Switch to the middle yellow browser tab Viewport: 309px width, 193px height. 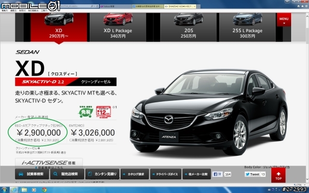(x=148, y=6)
